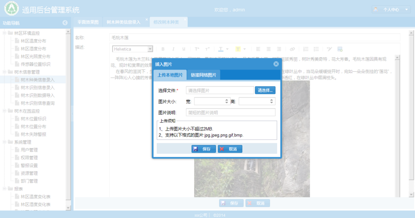Image resolution: width=415 pixels, height=218 pixels.
Task: Toggle bold formatting in editor toolbar
Action: (163, 49)
